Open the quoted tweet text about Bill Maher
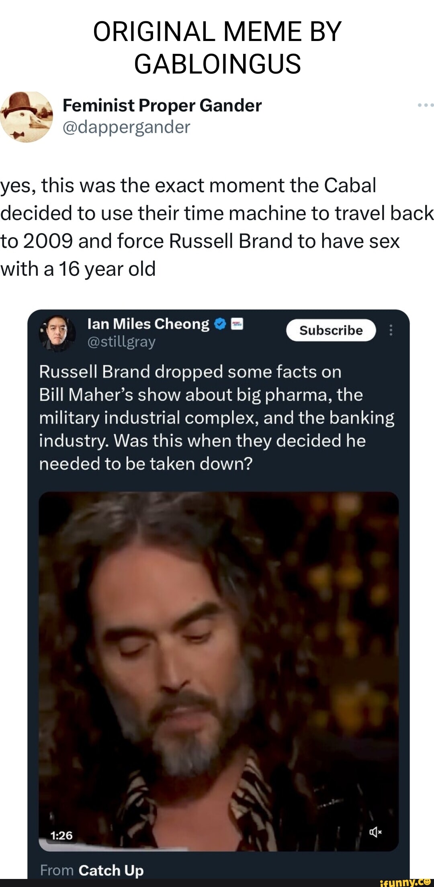434x887 pixels. coord(217,418)
